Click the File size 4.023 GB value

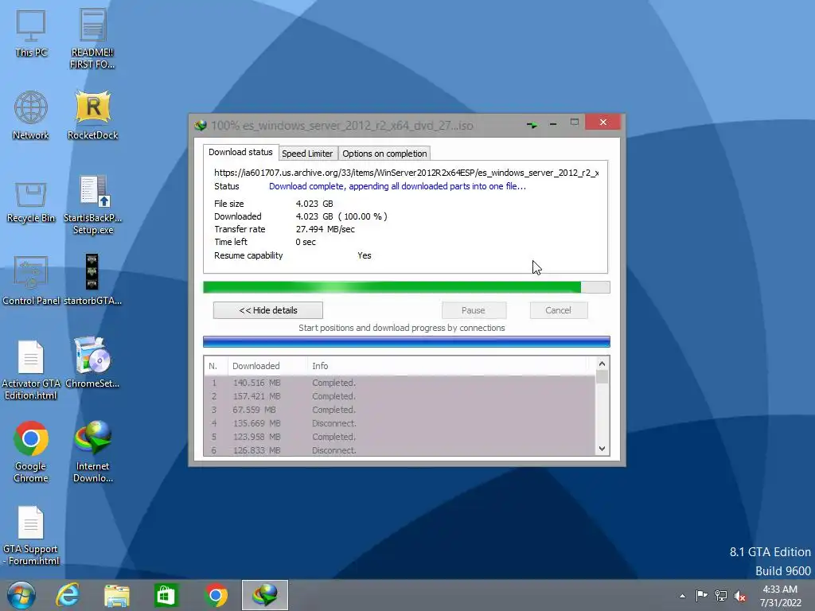314,204
